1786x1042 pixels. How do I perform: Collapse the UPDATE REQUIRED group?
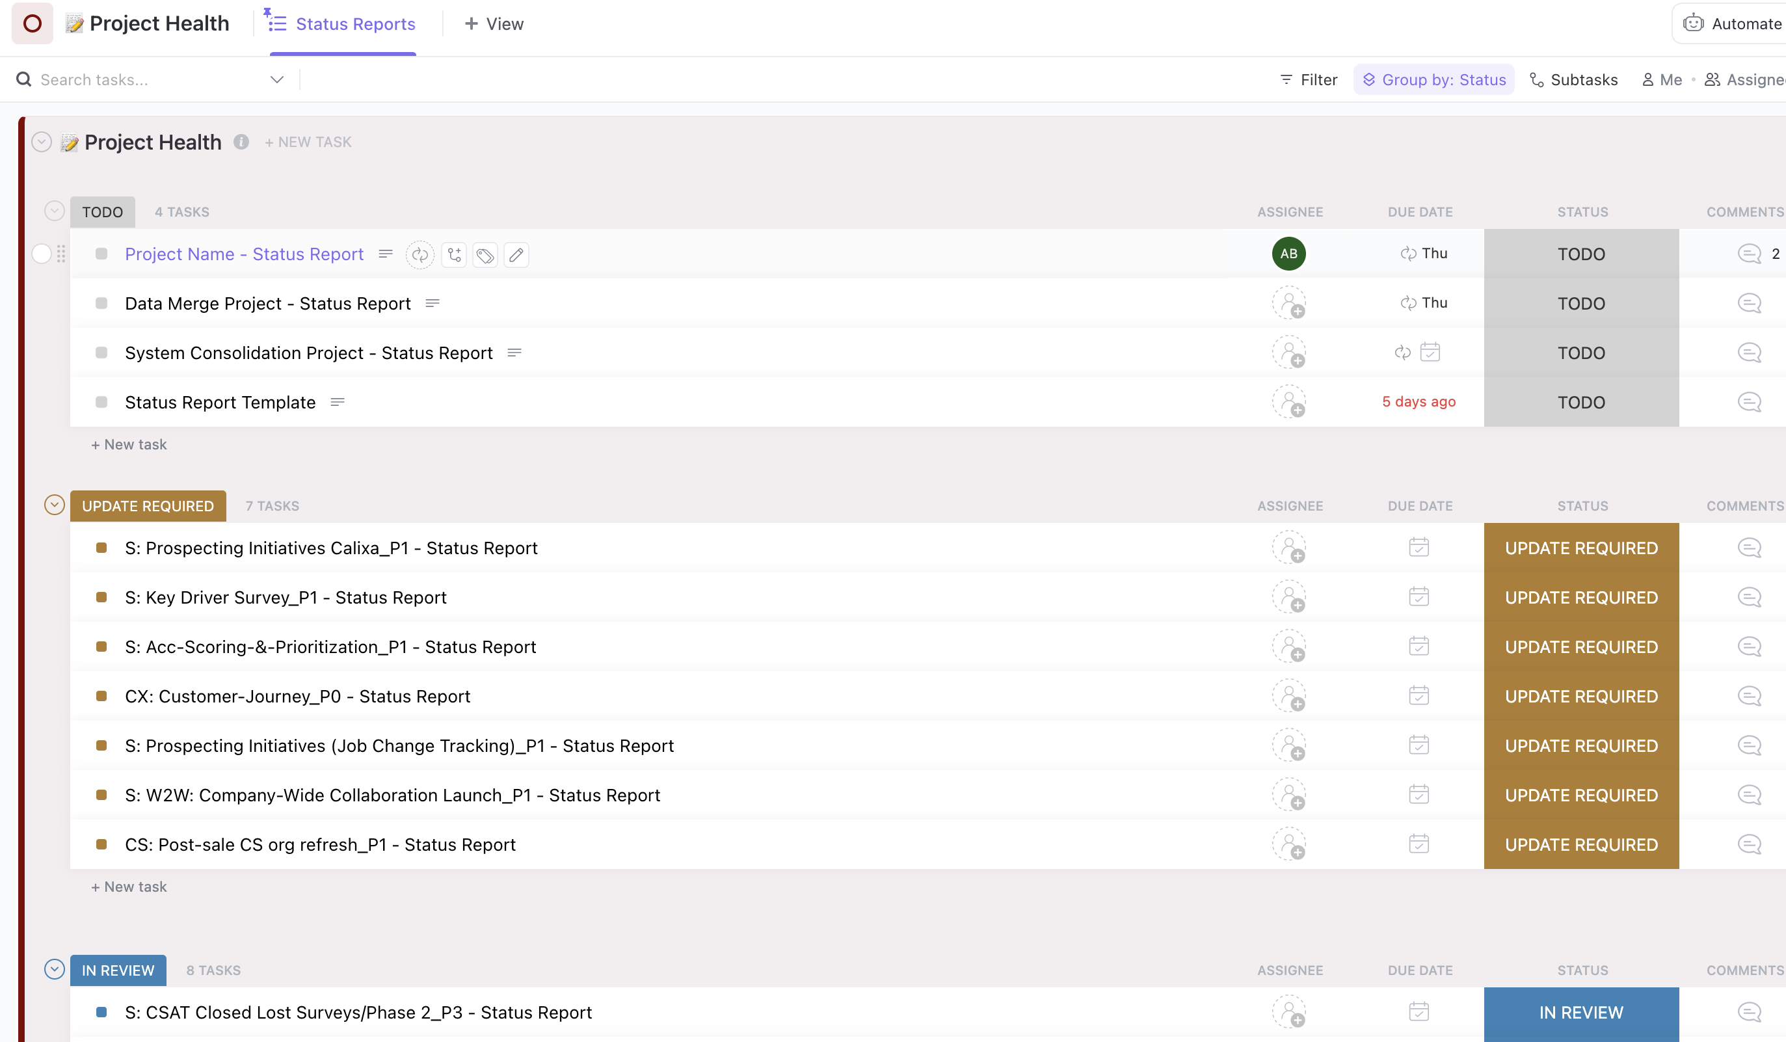[55, 505]
